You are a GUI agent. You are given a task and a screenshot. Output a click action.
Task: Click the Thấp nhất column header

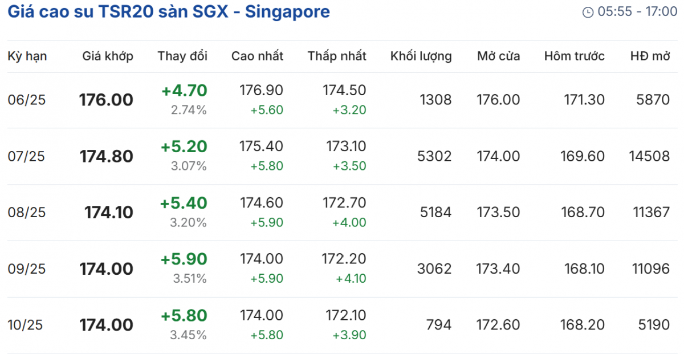337,56
